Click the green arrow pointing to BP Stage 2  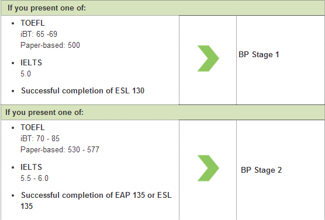[208, 168]
